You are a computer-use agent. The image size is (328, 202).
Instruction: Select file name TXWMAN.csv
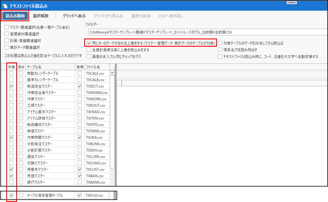[97, 93]
